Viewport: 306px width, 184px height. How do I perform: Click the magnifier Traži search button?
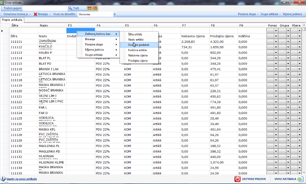click(74, 8)
